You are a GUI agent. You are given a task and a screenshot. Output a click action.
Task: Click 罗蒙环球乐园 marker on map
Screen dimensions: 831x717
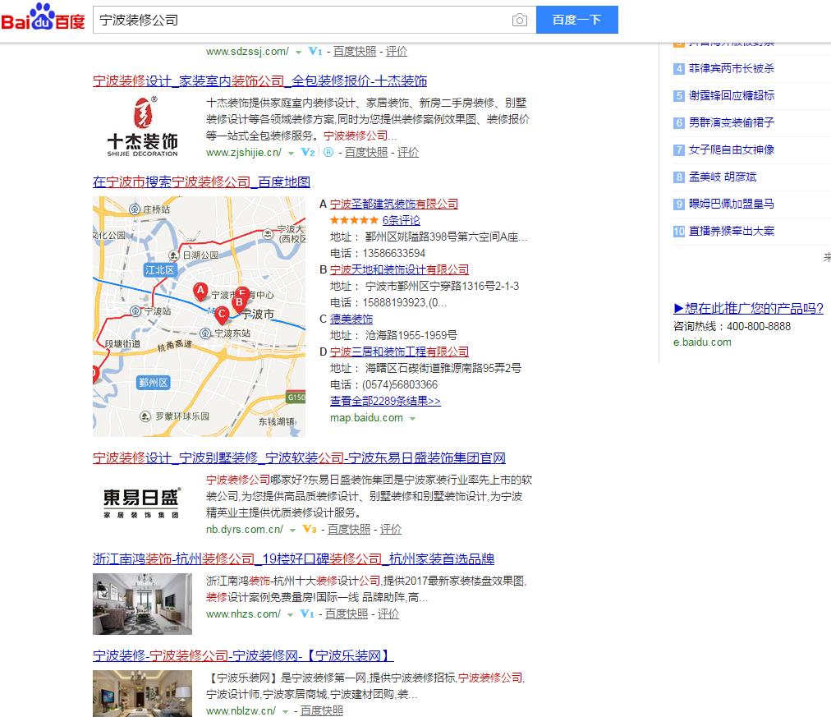[145, 416]
